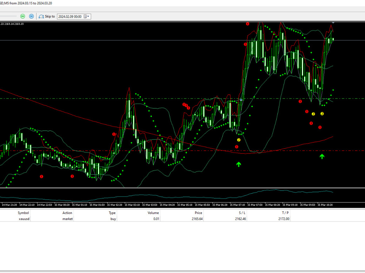Select the 0.01 volume cell
Viewport: 365px width, 273px height.
coord(156,219)
